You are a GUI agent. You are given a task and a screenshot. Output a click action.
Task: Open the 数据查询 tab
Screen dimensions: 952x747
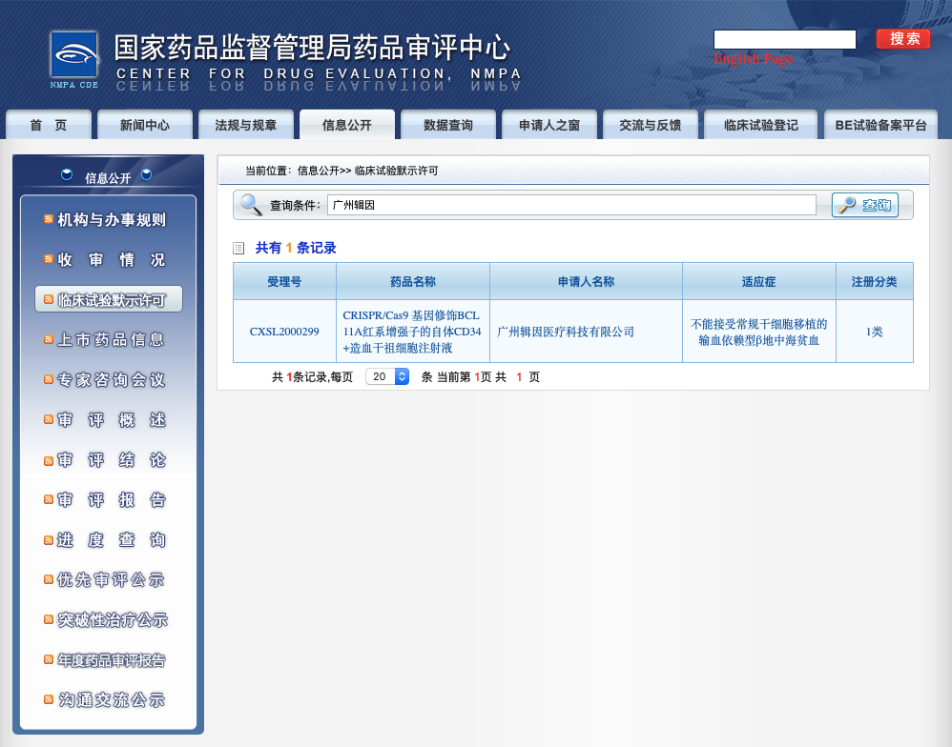(x=448, y=125)
